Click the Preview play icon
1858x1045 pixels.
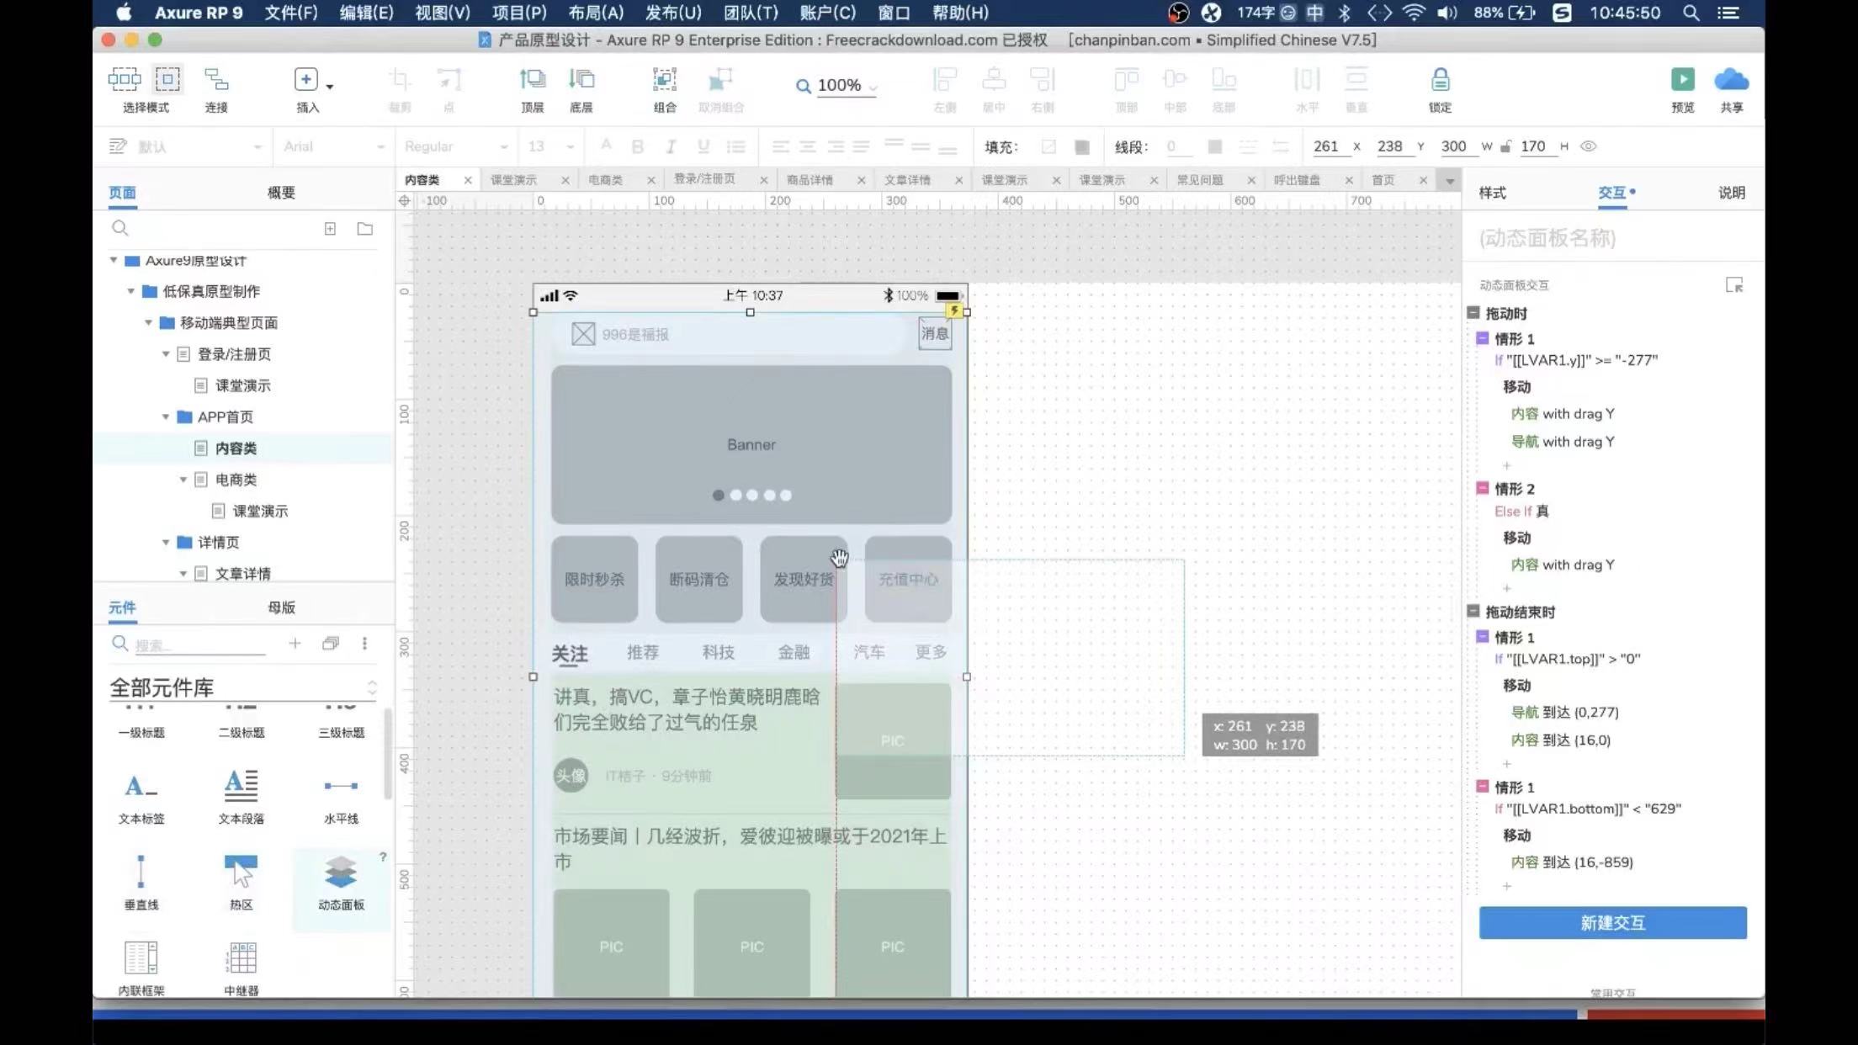(x=1682, y=80)
